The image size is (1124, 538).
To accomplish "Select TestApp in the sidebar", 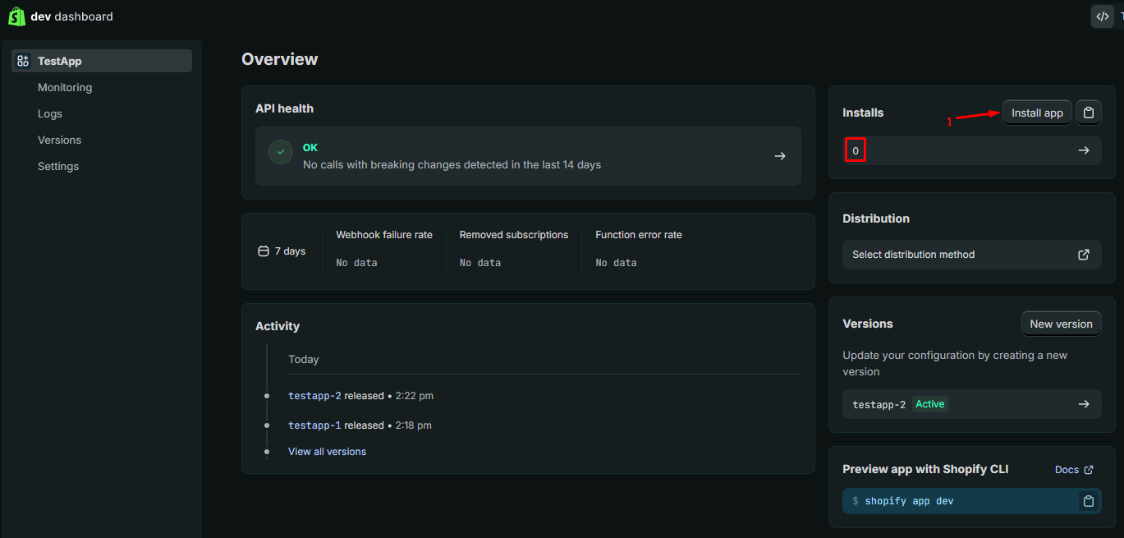I will [102, 61].
